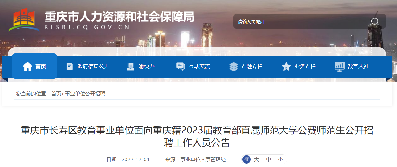Image resolution: width=397 pixels, height=167 pixels.
Task: Open 事业单位公开招聘 breadcrumb link
Action: pos(85,94)
